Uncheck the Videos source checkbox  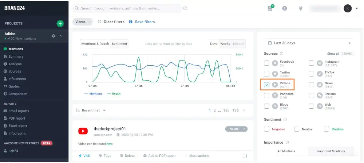coord(267,85)
